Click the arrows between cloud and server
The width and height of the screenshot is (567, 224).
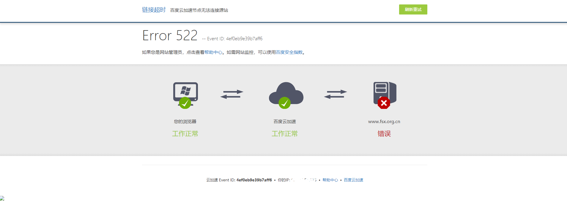[x=336, y=94]
